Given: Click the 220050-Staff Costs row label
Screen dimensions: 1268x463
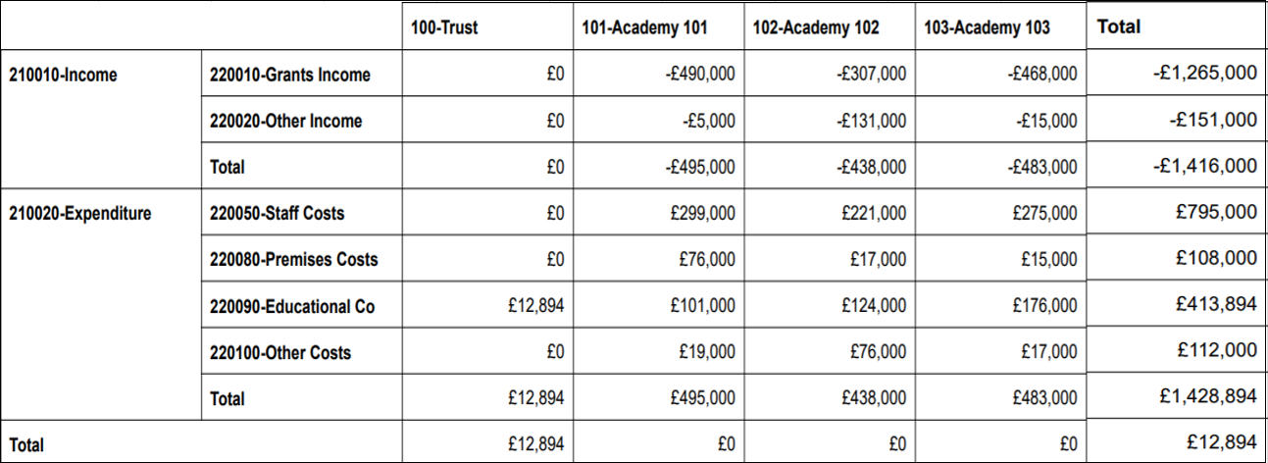Looking at the screenshot, I should tap(278, 213).
